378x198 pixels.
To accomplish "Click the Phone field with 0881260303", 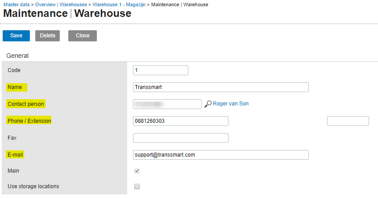I will tap(181, 121).
